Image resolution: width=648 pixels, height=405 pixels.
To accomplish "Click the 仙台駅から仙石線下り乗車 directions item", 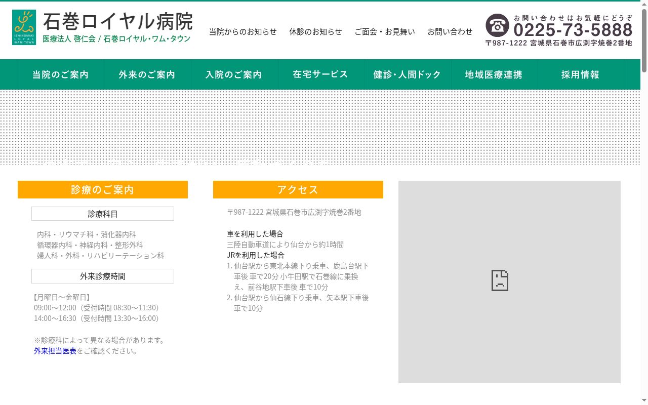I will click(x=298, y=303).
